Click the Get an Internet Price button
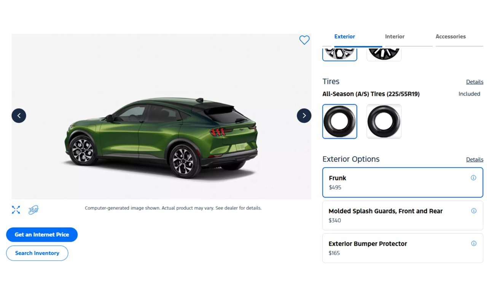This screenshot has height=304, width=487. [42, 234]
